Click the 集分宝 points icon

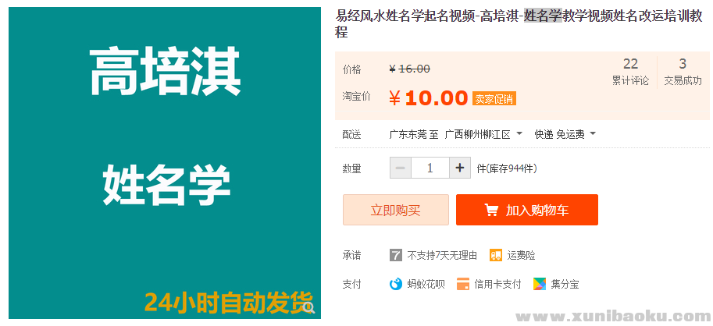(x=540, y=284)
